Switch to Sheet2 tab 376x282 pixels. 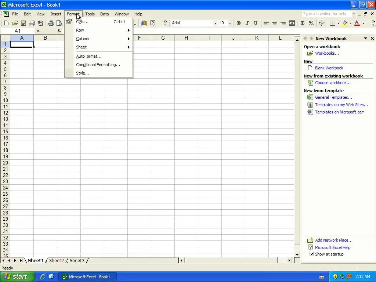[56, 260]
